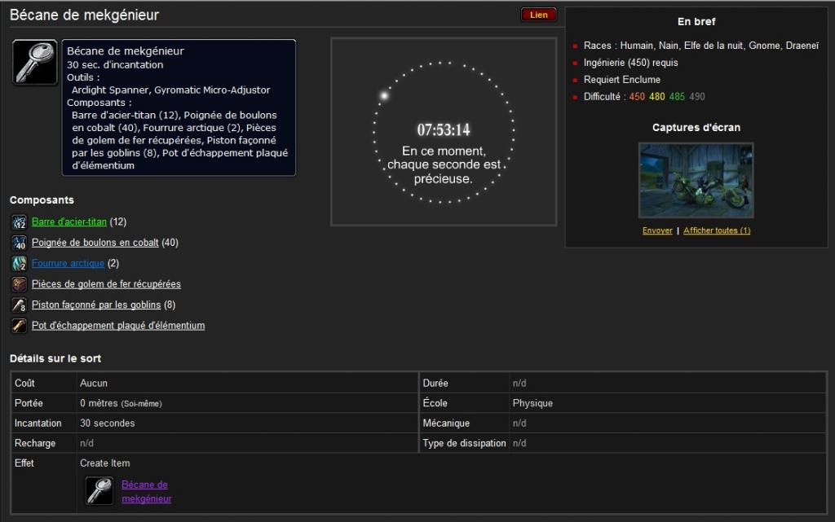Viewport: 835px width, 522px height.
Task: Click the Portée value 0 mètres
Action: click(121, 403)
